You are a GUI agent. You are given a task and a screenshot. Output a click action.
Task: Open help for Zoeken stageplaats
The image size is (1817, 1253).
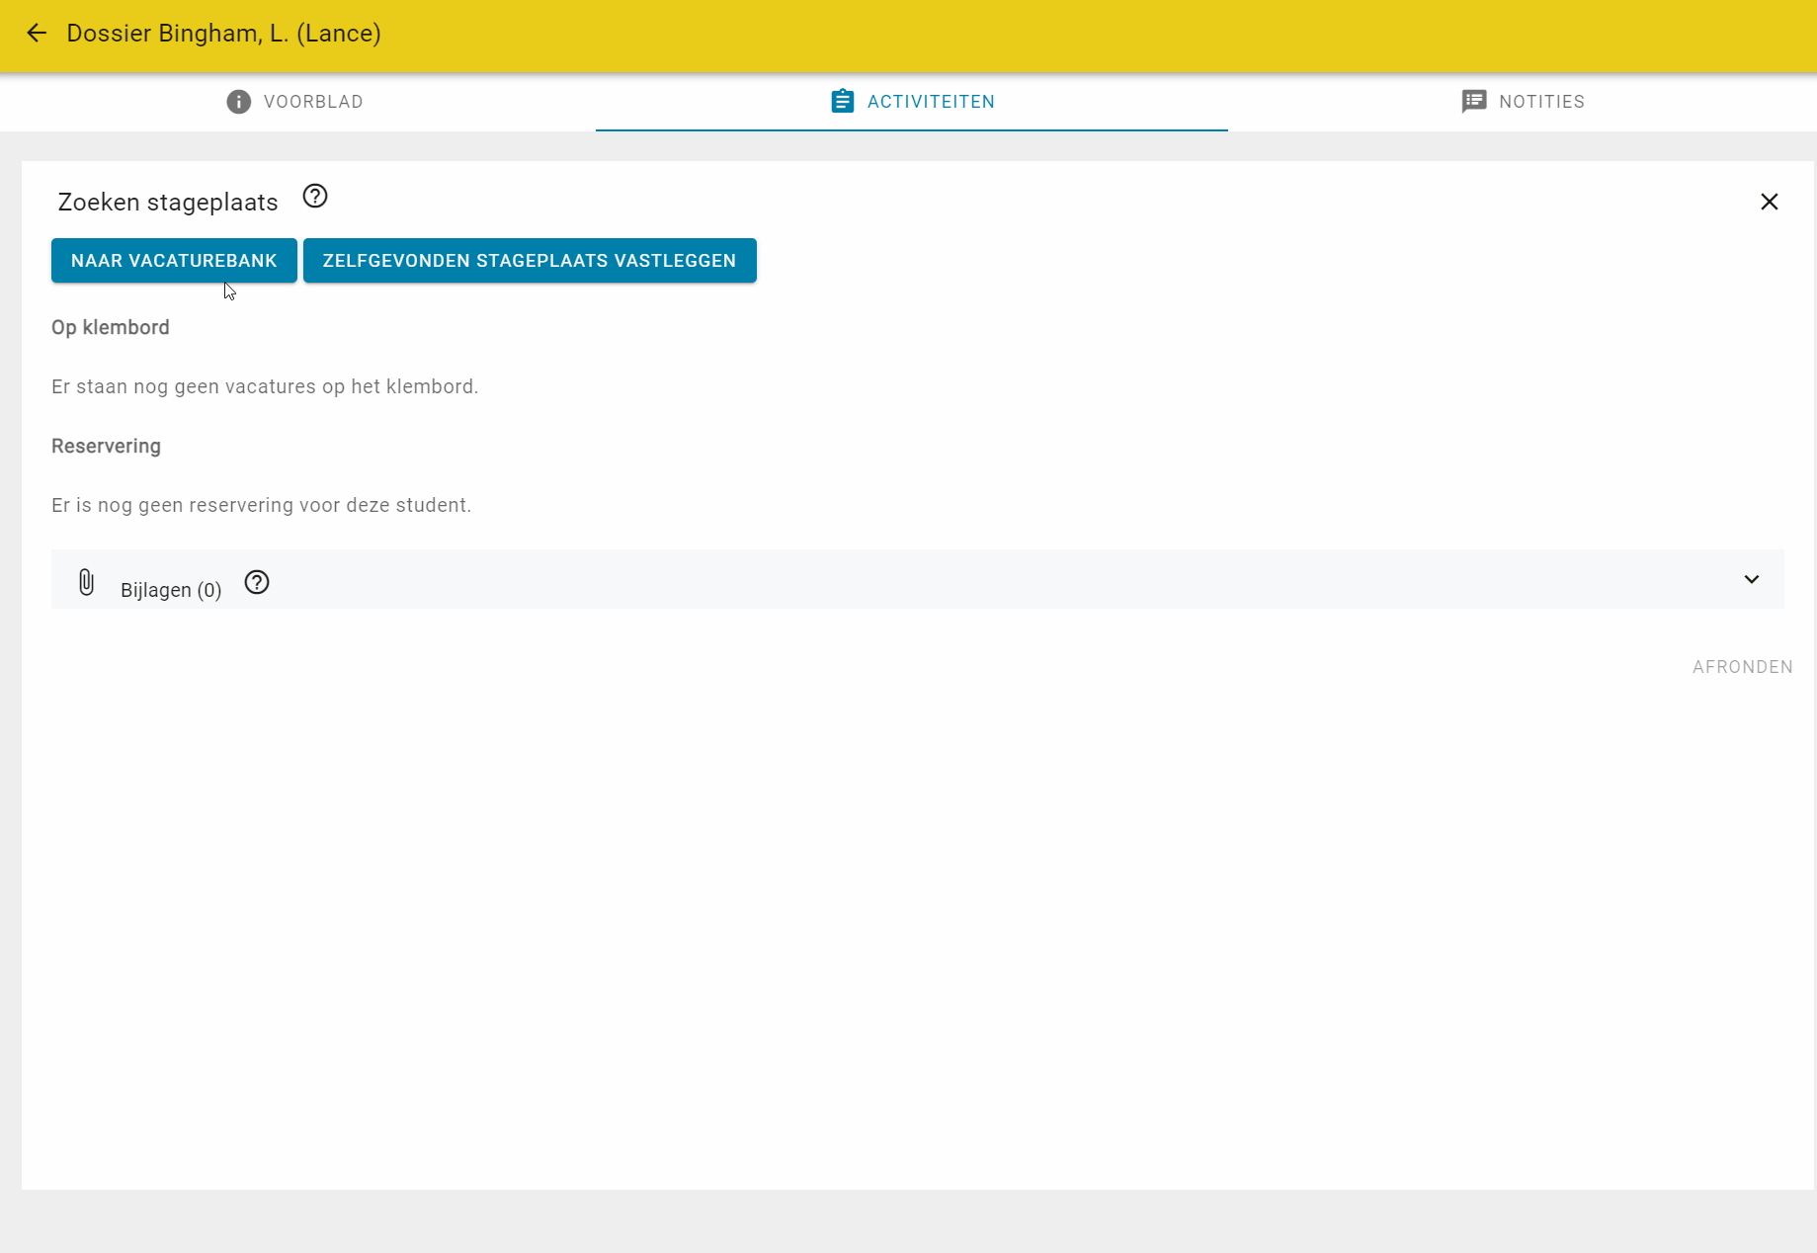(x=315, y=197)
